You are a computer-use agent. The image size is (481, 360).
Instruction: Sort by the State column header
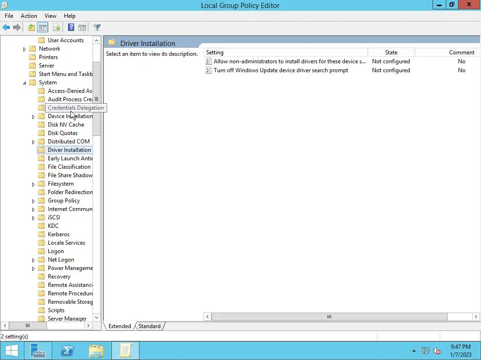click(x=391, y=52)
